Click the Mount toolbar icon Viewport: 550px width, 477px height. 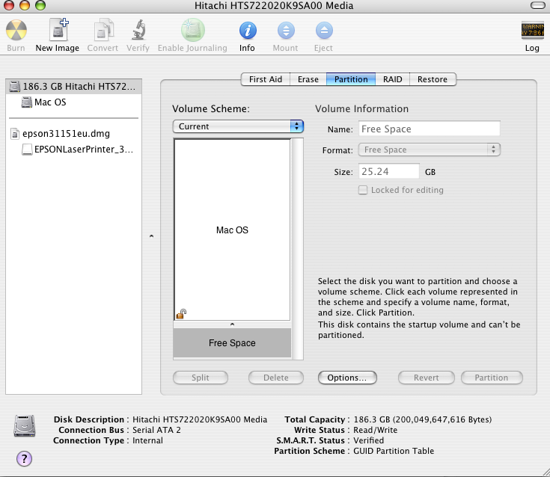[x=286, y=31]
